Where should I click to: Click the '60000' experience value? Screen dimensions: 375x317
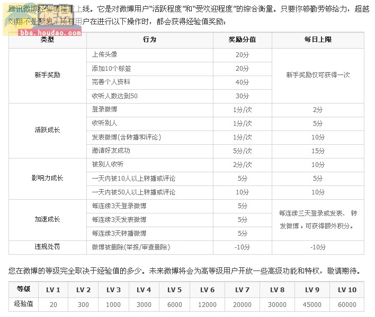pos(347,305)
